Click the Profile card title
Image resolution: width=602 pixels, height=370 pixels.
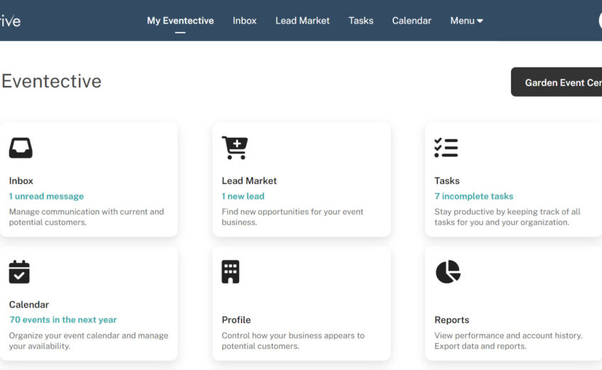236,320
